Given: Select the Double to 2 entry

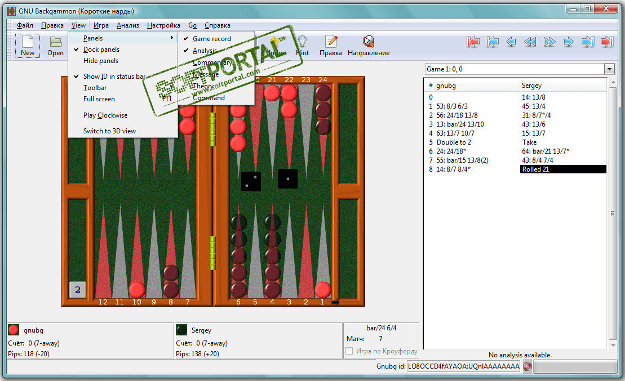Looking at the screenshot, I should (454, 142).
